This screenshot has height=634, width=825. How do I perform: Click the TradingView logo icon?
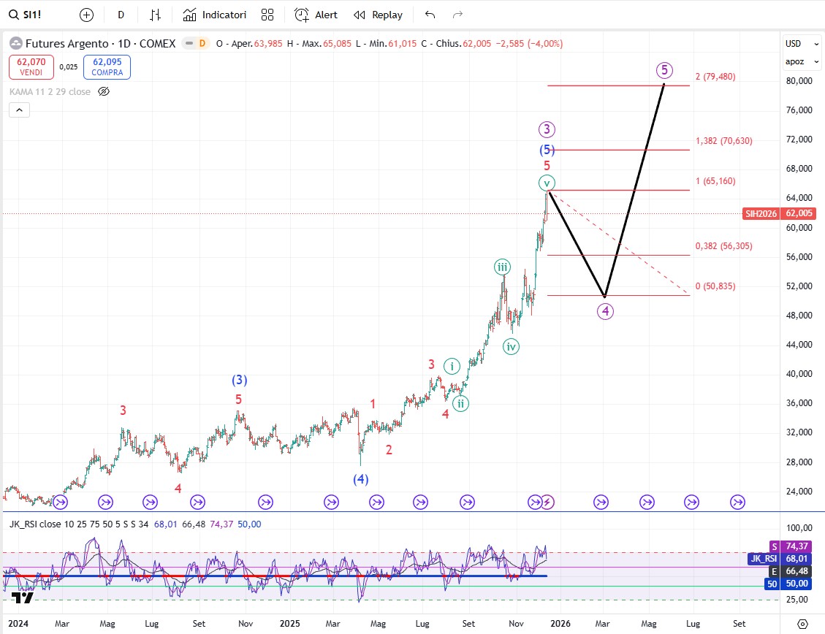(x=23, y=597)
